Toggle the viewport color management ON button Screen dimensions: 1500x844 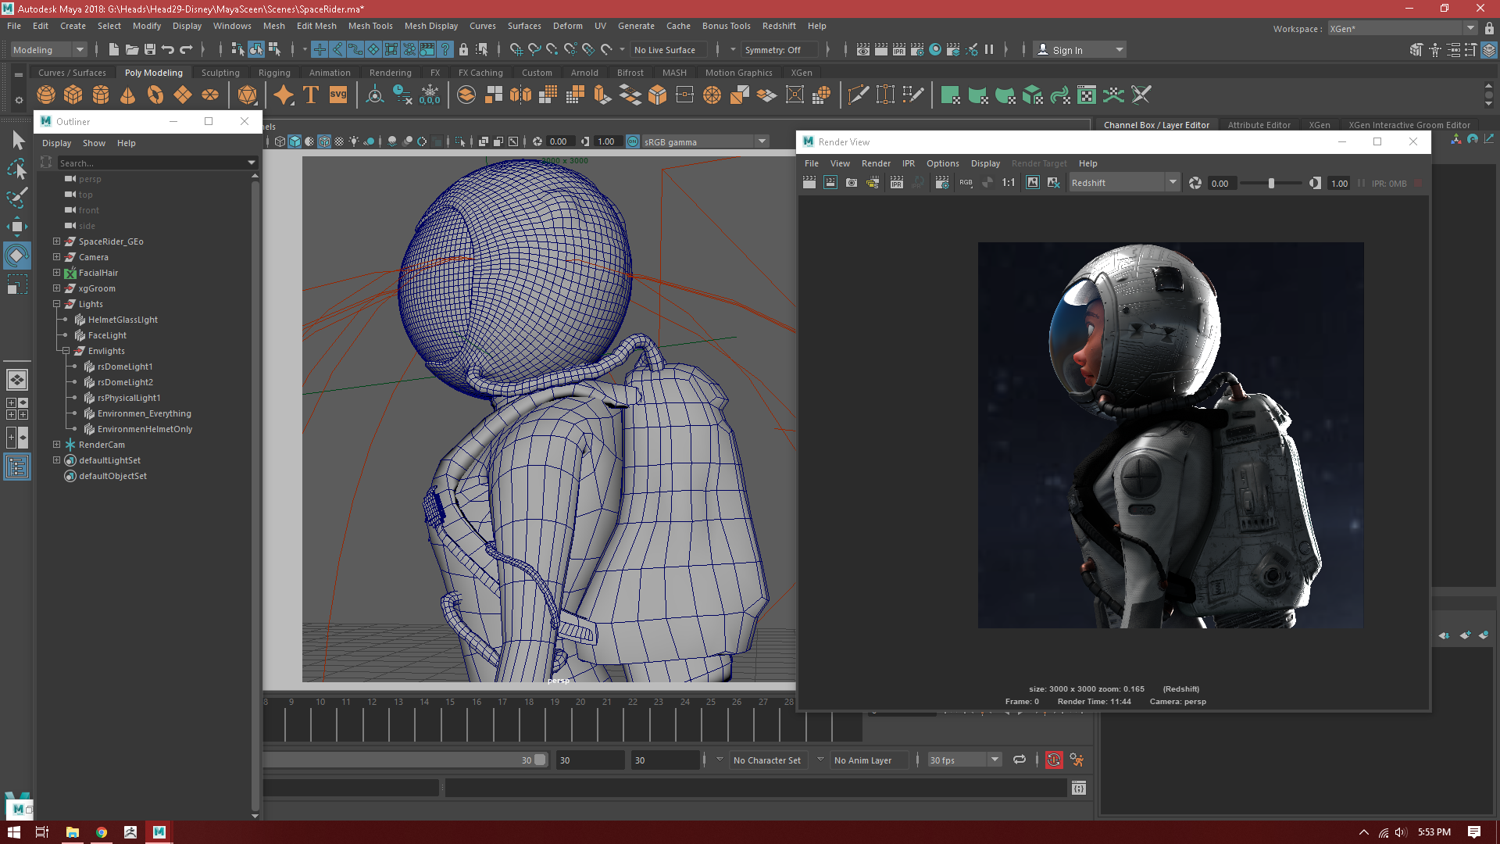point(633,141)
